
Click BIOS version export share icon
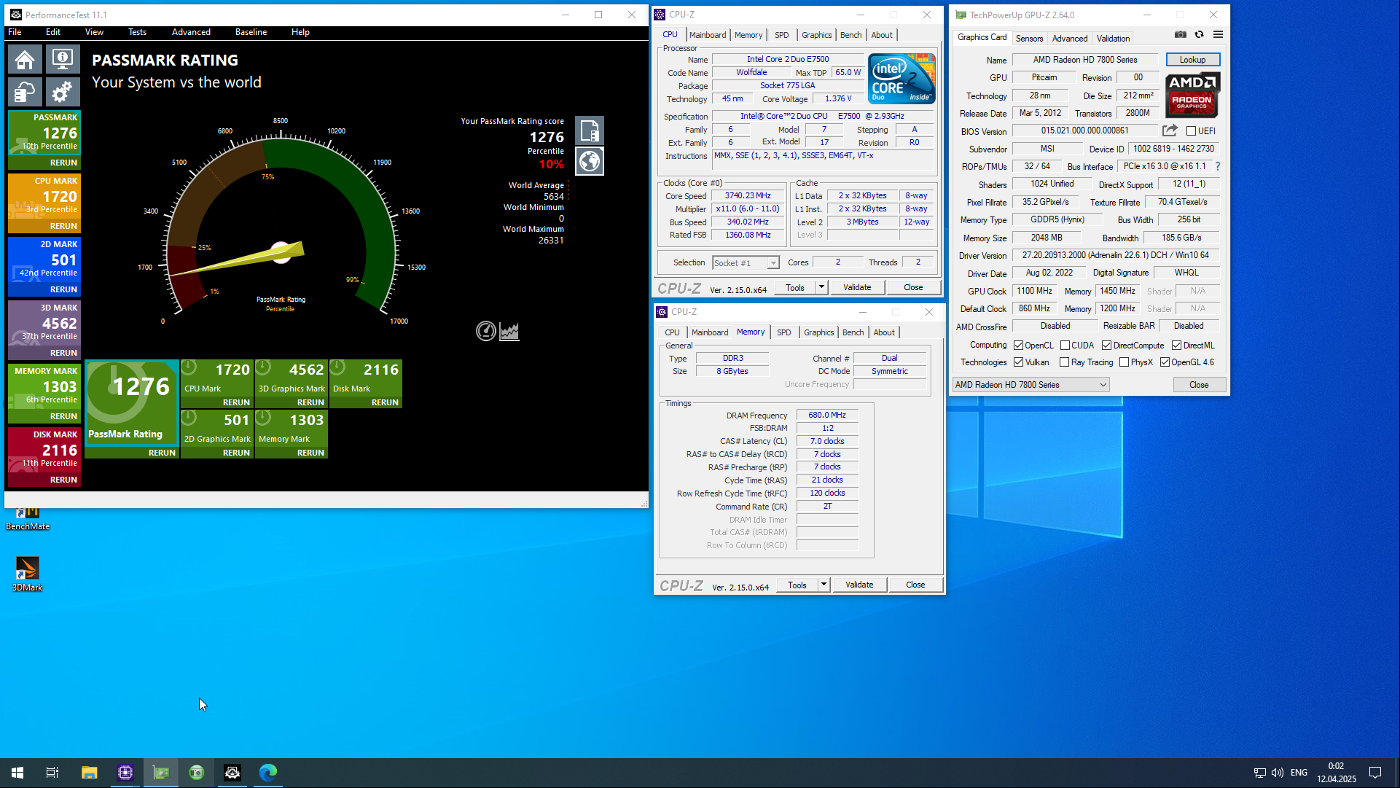pyautogui.click(x=1170, y=130)
